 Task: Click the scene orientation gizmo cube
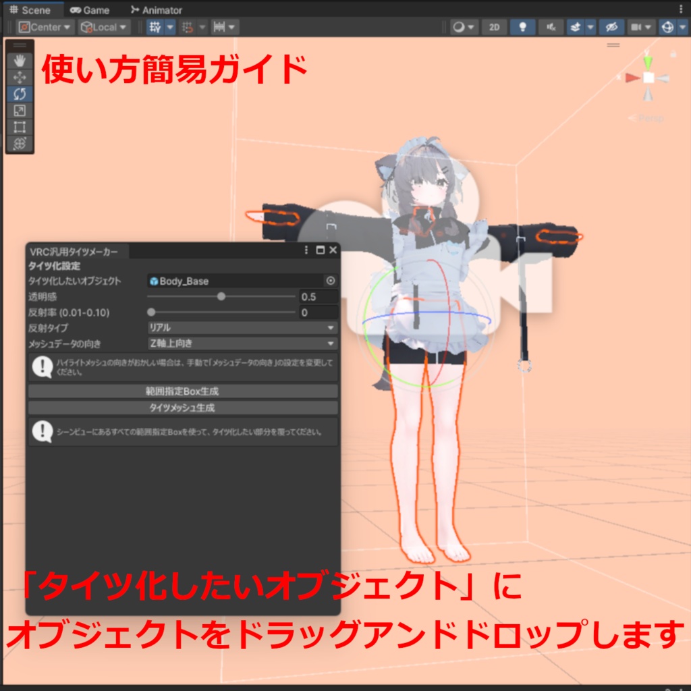click(x=650, y=78)
